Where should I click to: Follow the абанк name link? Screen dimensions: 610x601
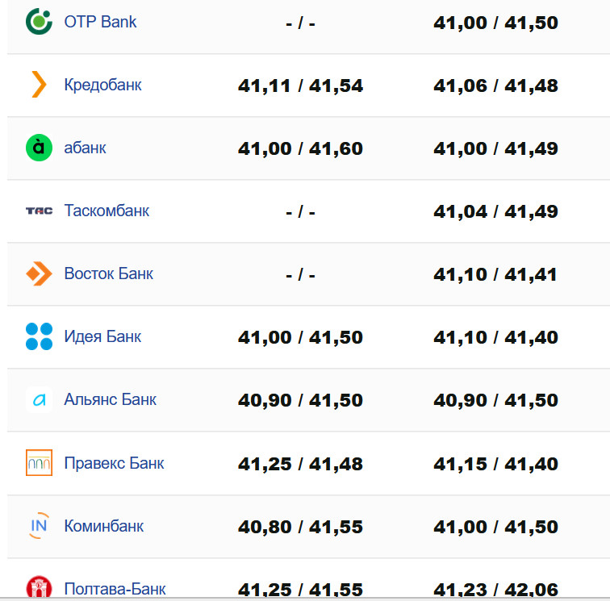[85, 148]
